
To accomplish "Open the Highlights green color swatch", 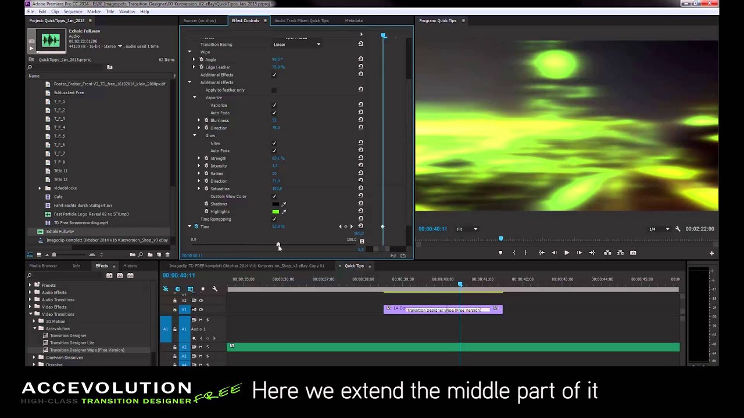I will click(x=276, y=212).
